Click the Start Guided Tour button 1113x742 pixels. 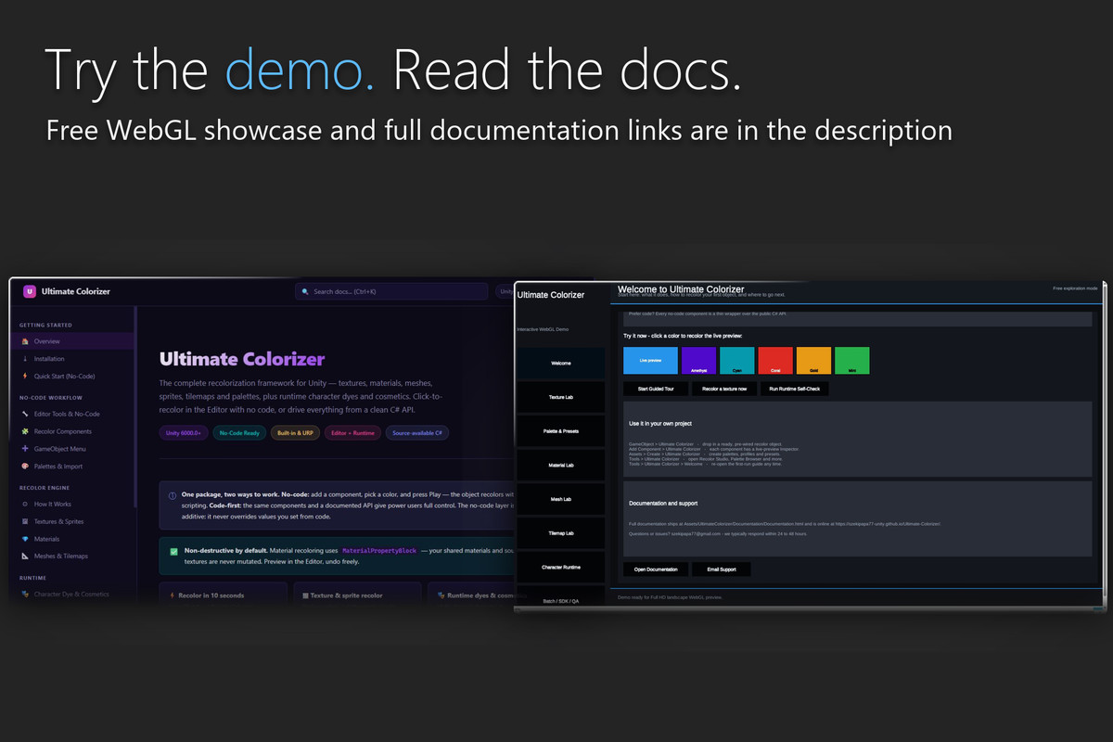pyautogui.click(x=656, y=389)
